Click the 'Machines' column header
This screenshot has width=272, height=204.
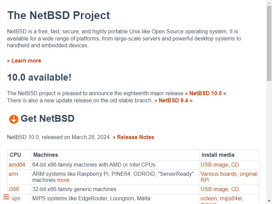point(46,155)
